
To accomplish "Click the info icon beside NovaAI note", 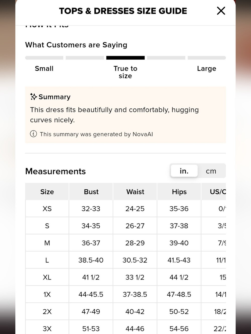I will 33,134.
